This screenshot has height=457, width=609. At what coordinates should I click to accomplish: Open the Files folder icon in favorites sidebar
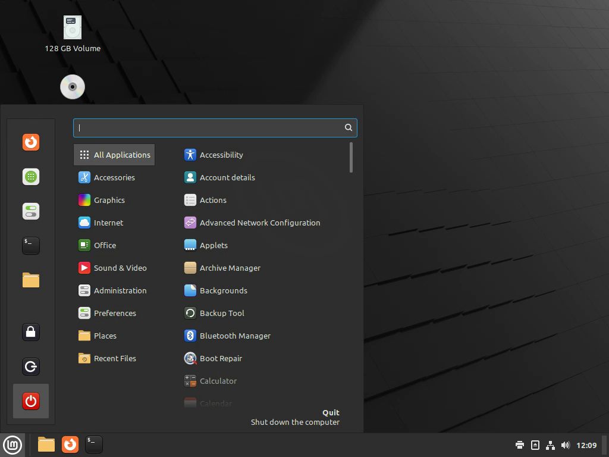tap(31, 280)
